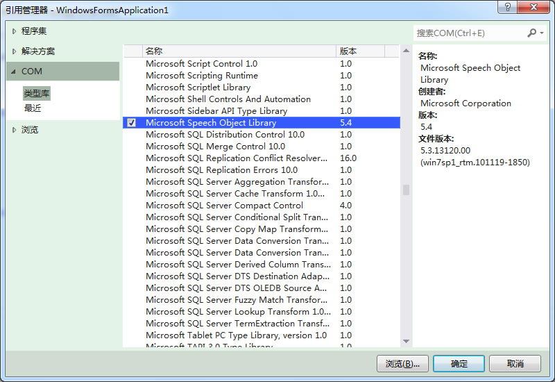Select Microsoft Scripting Runtime row
This screenshot has width=555, height=382.
click(x=262, y=76)
